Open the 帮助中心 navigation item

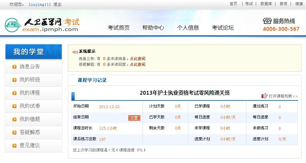point(153,28)
